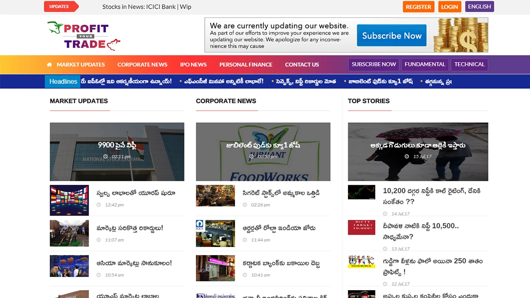
Task: Open featured umbrella top story image
Action: [418, 152]
